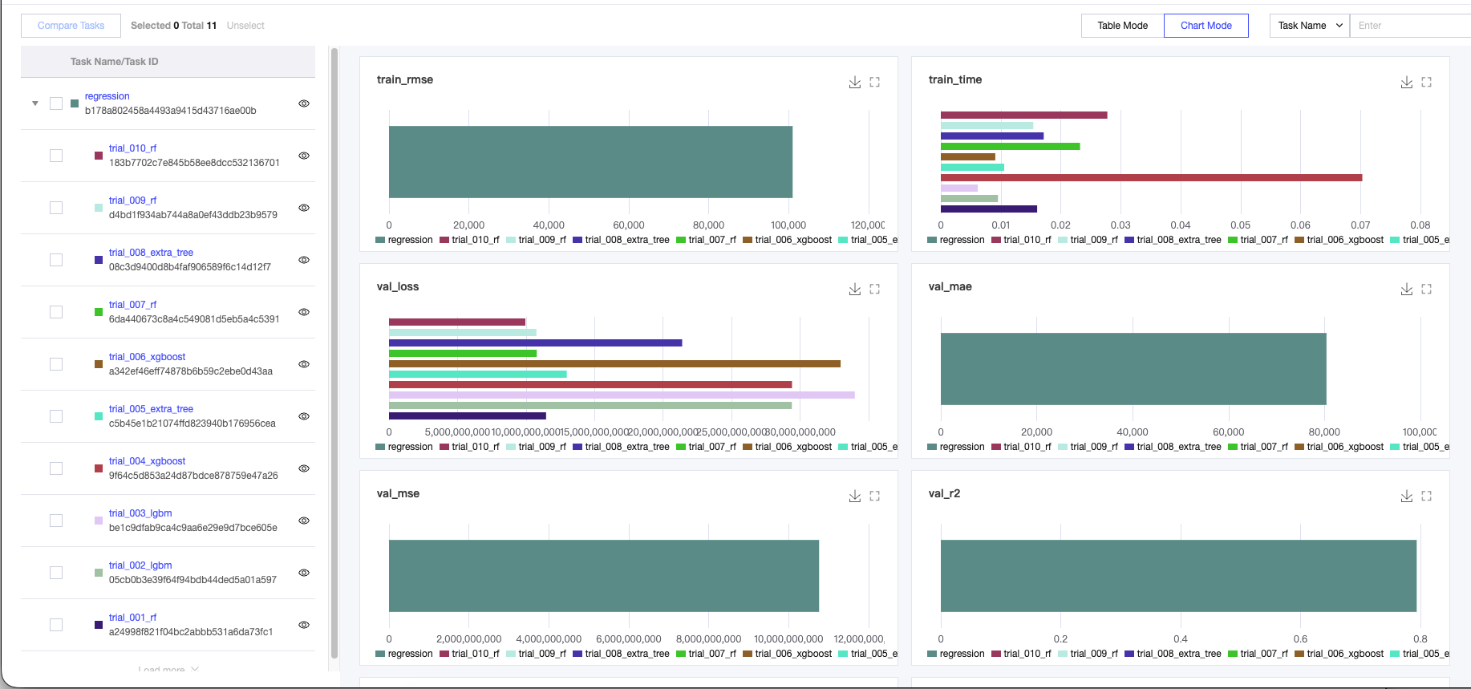Toggle eye icon for trial_009_rf
The height and width of the screenshot is (689, 1471).
(x=304, y=208)
